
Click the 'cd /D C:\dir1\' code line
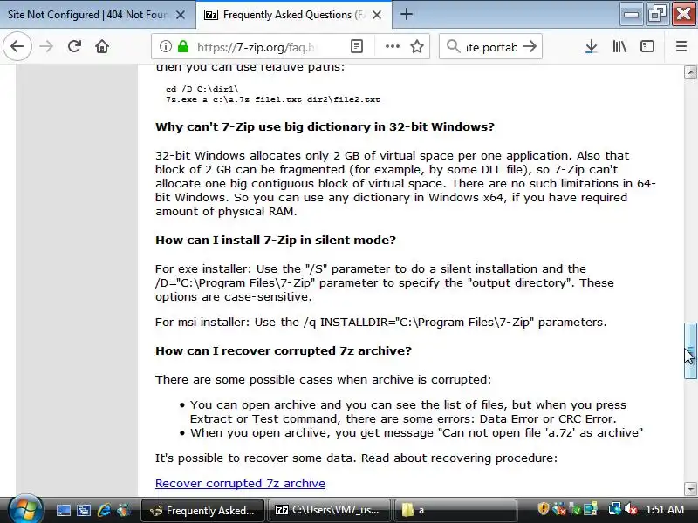[202, 89]
